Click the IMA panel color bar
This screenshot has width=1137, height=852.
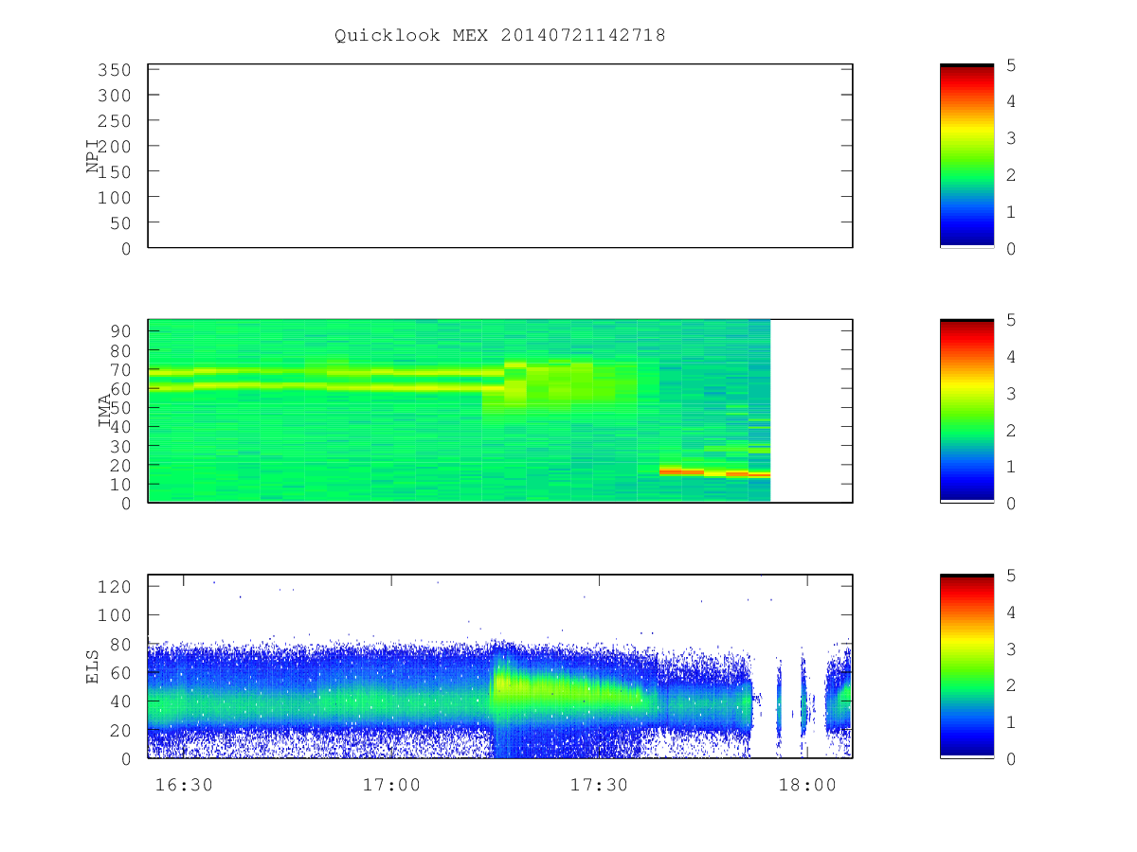[x=966, y=411]
